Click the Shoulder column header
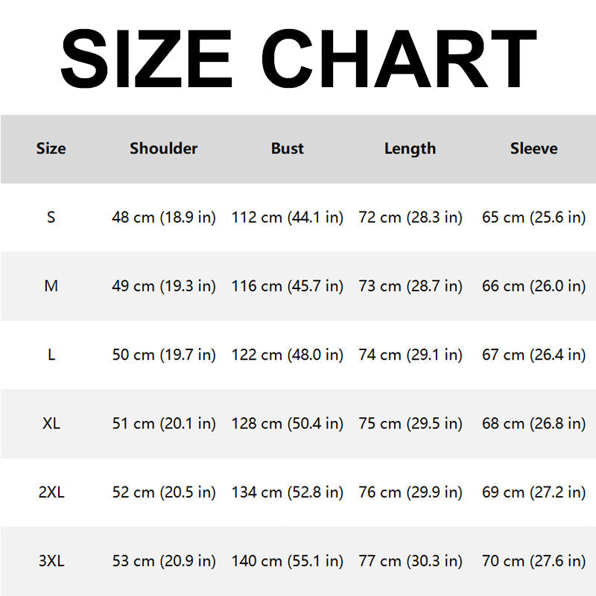The height and width of the screenshot is (596, 596). coord(163,148)
